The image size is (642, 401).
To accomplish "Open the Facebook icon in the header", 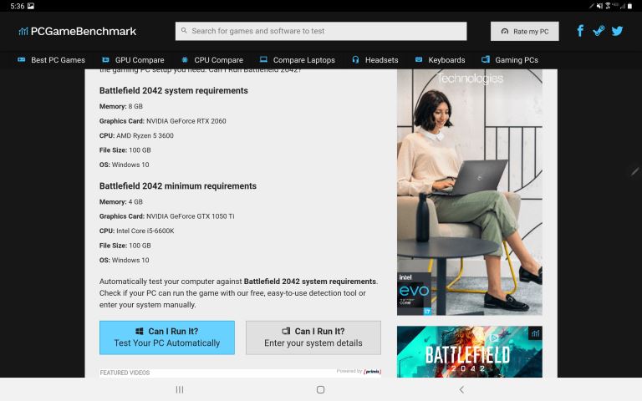I will 580,31.
